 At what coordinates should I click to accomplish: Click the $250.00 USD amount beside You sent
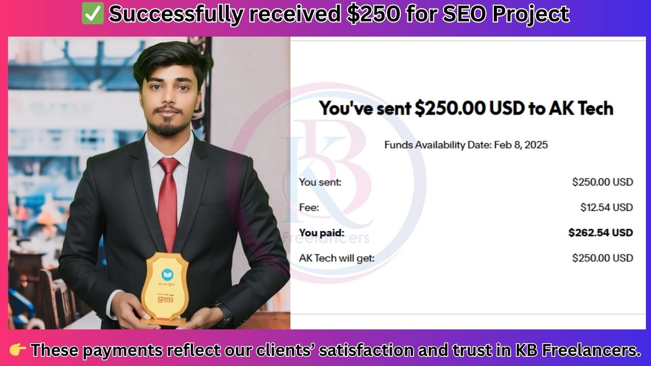602,182
